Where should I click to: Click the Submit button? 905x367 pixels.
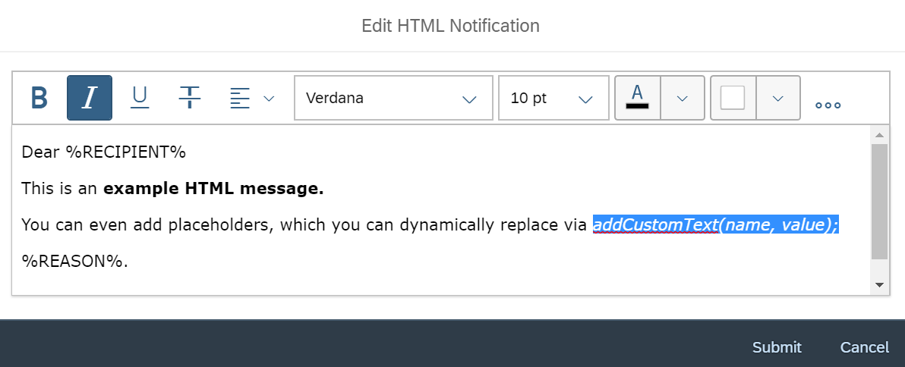pos(777,347)
